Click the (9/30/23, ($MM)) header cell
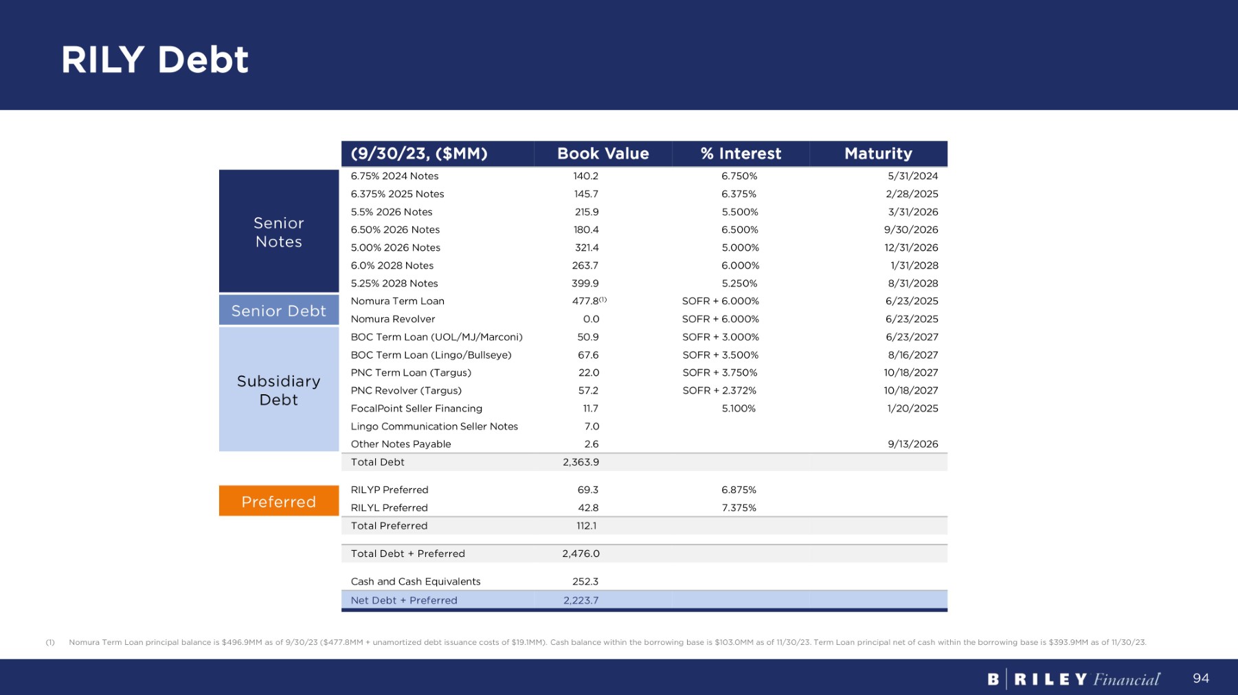The height and width of the screenshot is (695, 1238). 419,154
